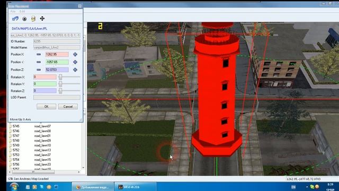Adjust the Rotation Y slider handle

(60, 84)
